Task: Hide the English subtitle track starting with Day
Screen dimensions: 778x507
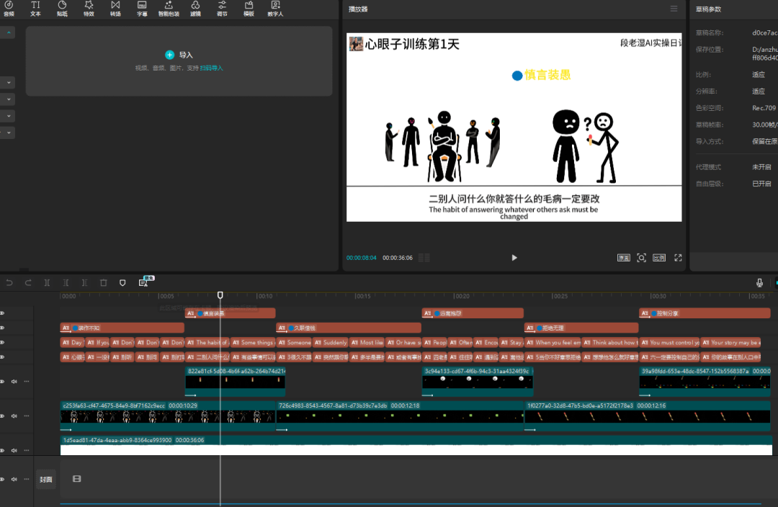Action: [x=2, y=342]
